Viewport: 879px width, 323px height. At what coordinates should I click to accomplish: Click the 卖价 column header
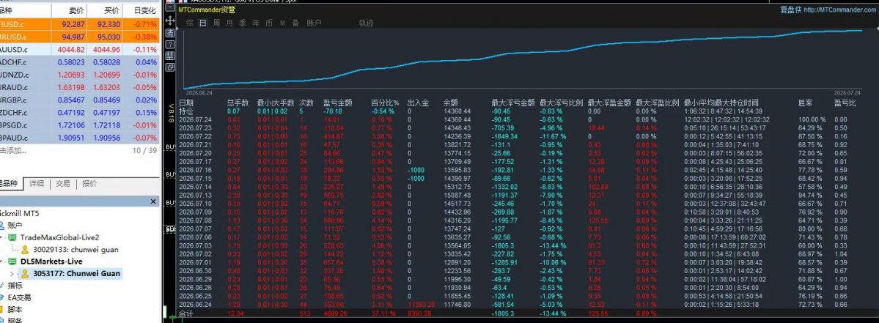pos(77,11)
